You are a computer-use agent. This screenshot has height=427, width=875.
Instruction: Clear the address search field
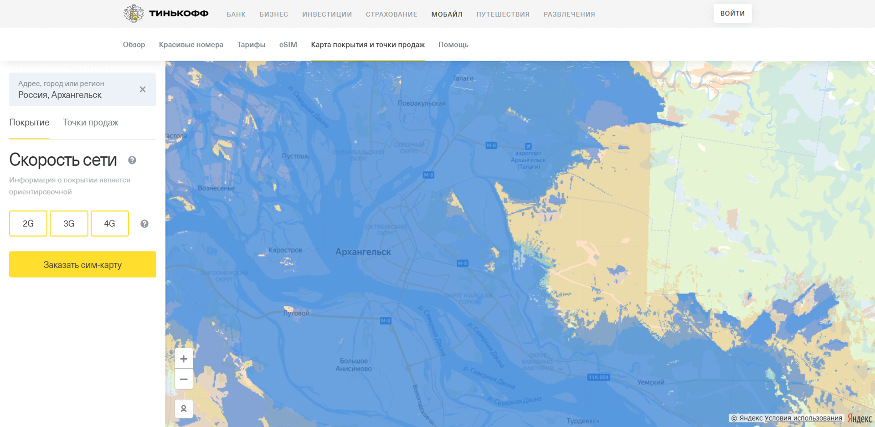click(x=143, y=89)
